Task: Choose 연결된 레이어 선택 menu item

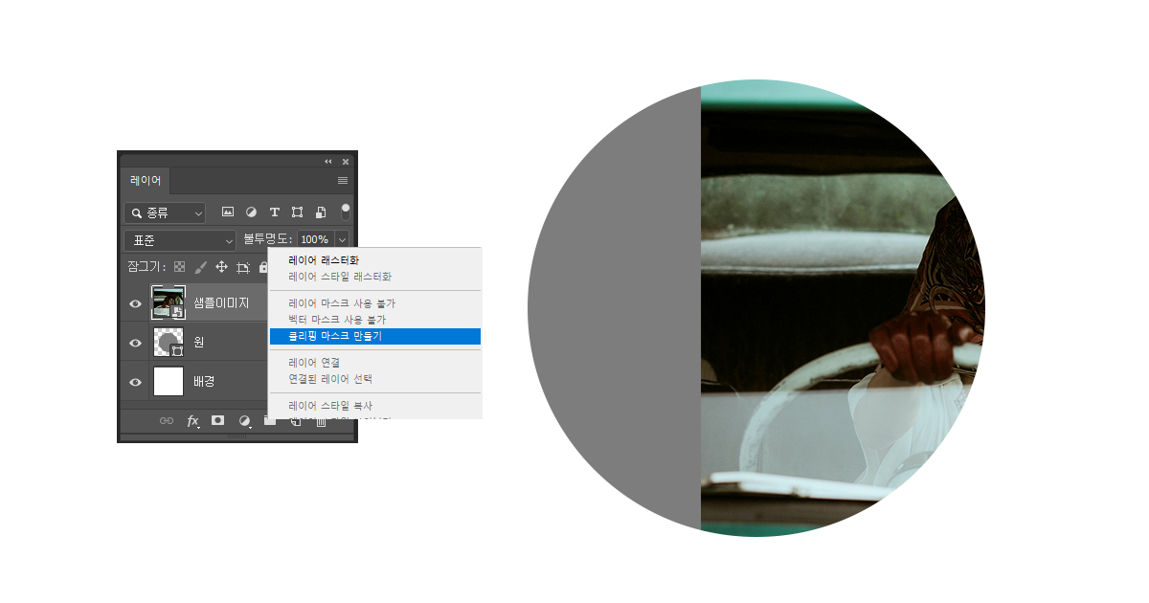Action: (x=330, y=379)
